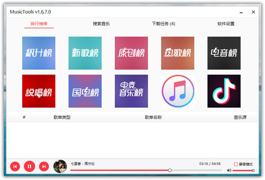This screenshot has height=180, width=265.
Task: Open the TikTok music chart icon
Action: click(224, 91)
